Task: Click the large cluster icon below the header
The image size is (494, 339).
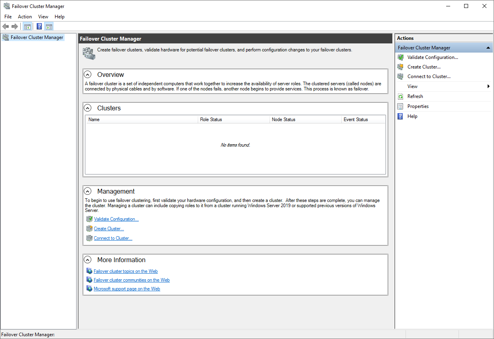Action: (x=89, y=53)
